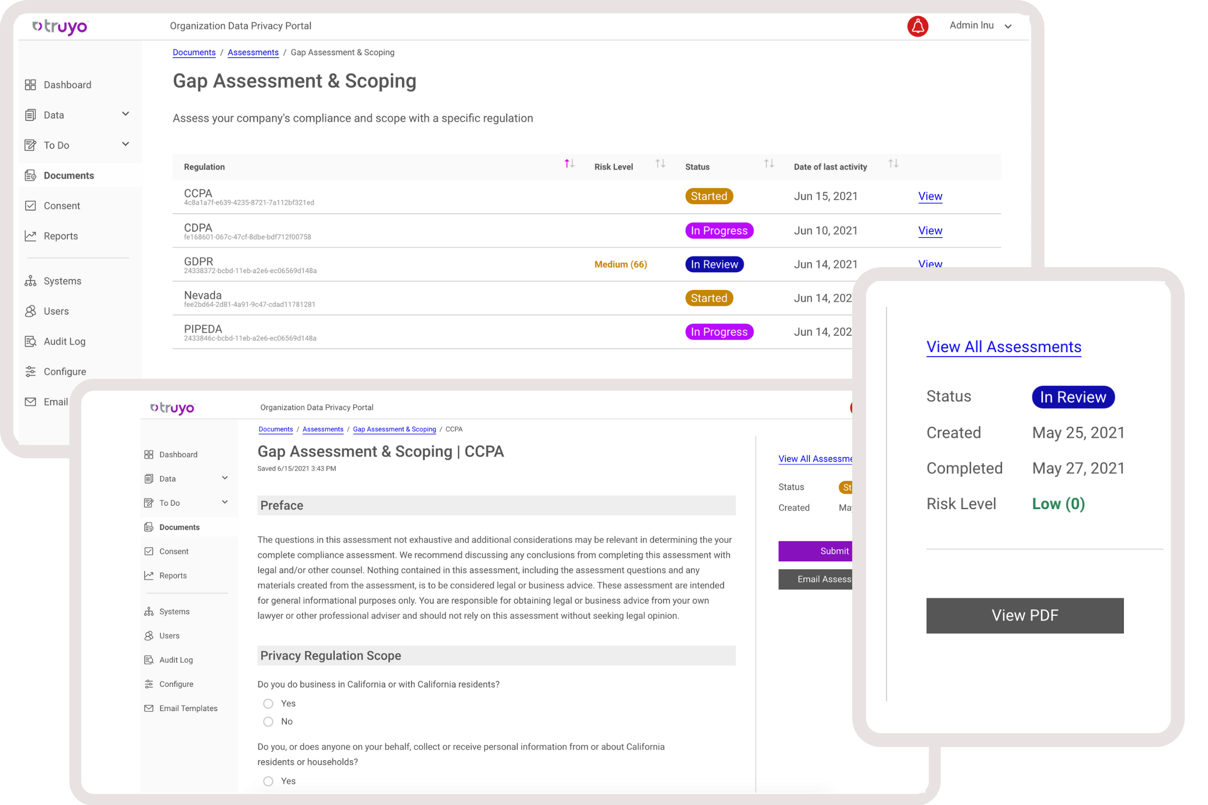
Task: Click the Started badge for the Nevada row
Action: point(709,298)
